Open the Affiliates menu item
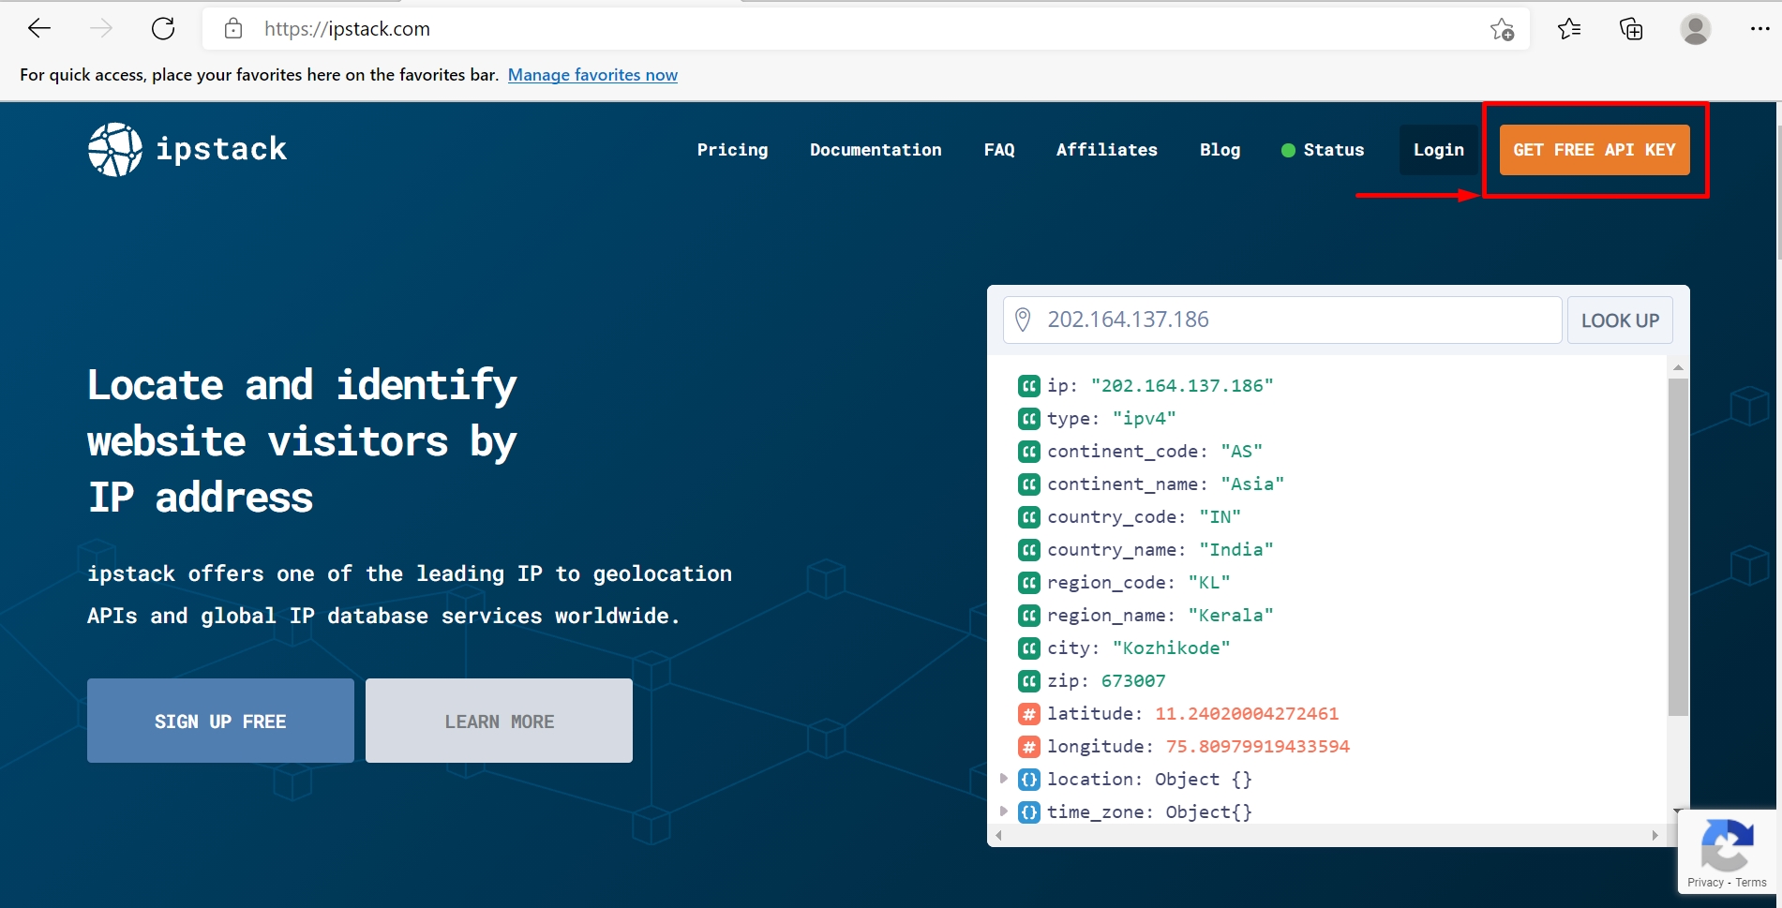Screen dimensions: 1782x908 click(x=1107, y=150)
